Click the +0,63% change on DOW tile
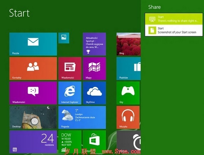Screen dimensions: 204x155 click(x=66, y=142)
